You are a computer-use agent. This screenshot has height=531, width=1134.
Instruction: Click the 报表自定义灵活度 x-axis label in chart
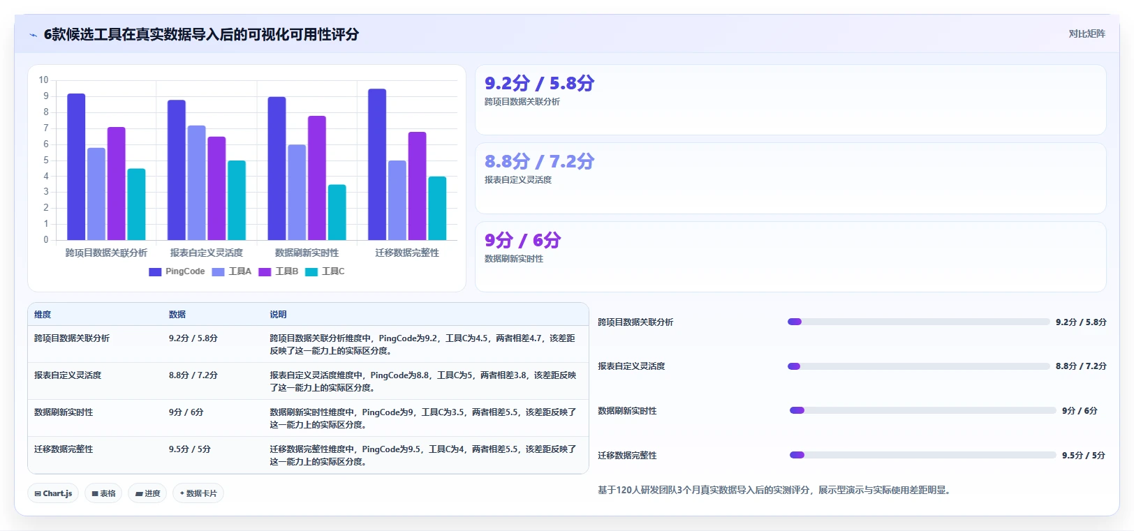pyautogui.click(x=207, y=253)
